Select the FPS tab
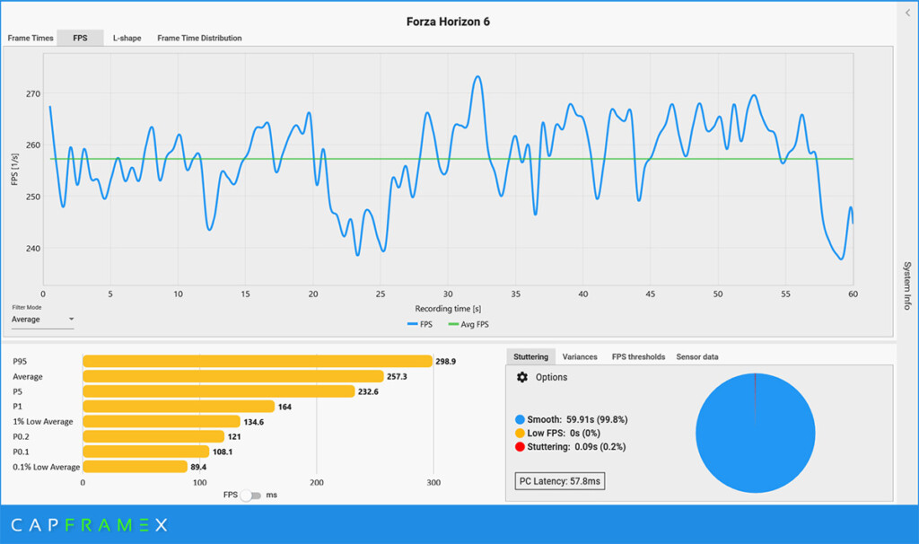Image resolution: width=919 pixels, height=544 pixels. tap(80, 38)
